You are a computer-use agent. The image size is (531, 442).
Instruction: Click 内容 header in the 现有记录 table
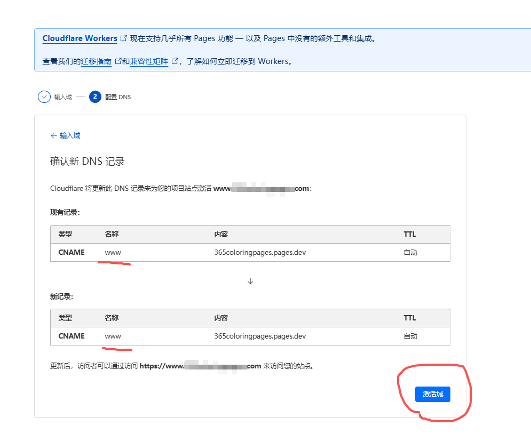click(x=221, y=234)
